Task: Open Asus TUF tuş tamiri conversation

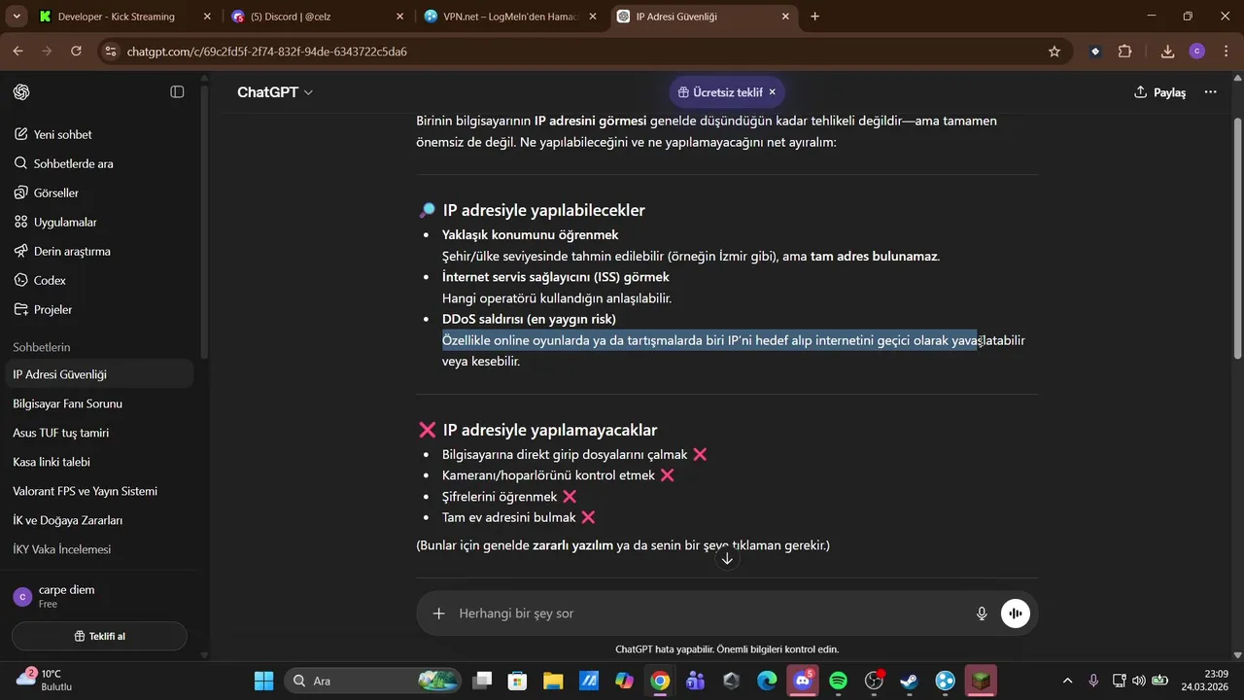Action: click(x=99, y=433)
